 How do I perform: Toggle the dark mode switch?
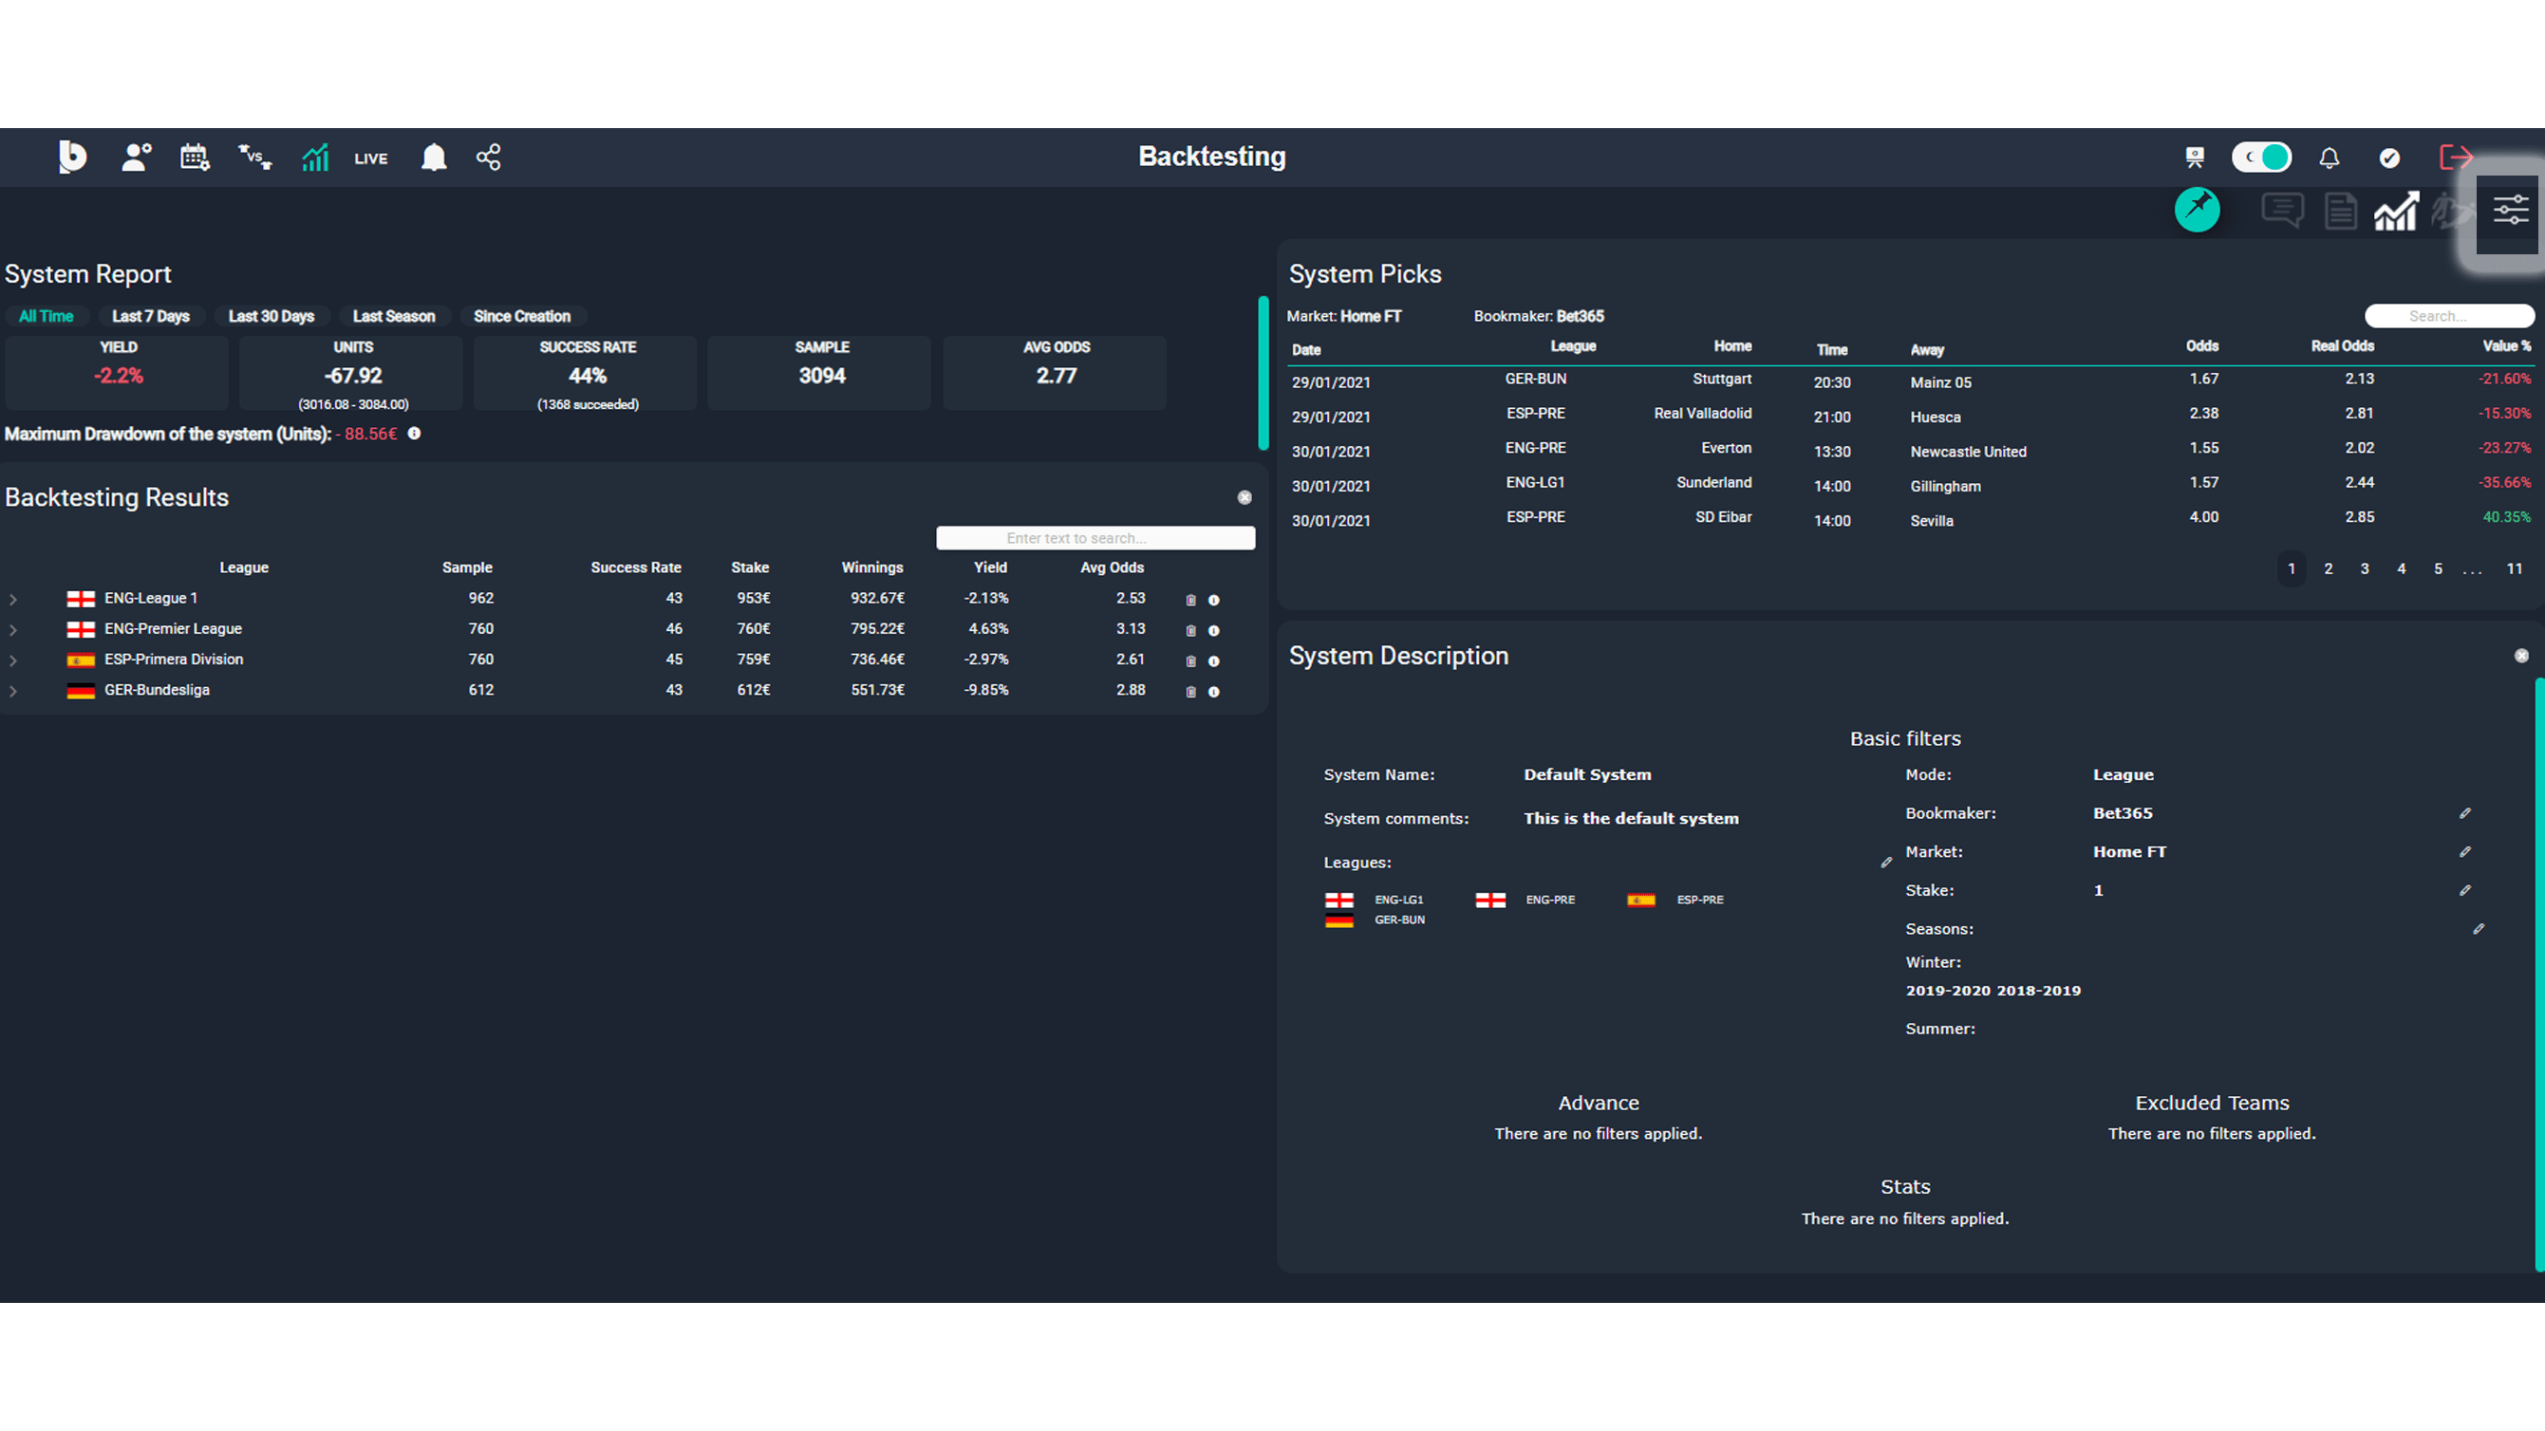2262,157
